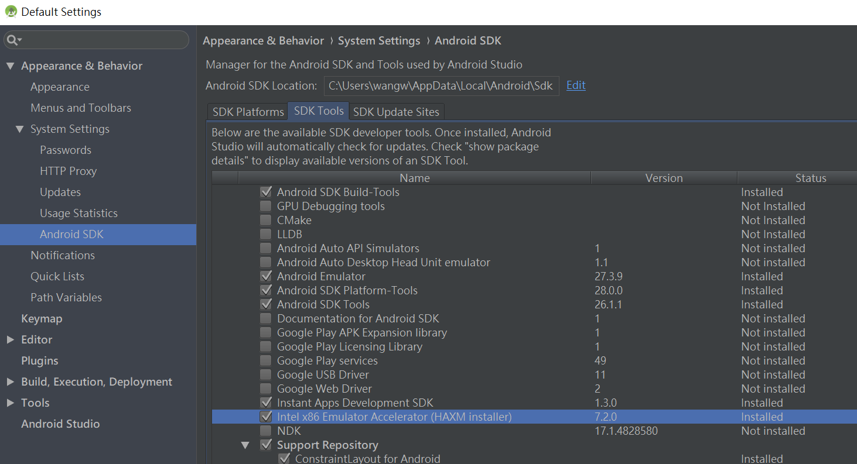The image size is (857, 464).
Task: Focus the settings search field
Action: coord(96,40)
